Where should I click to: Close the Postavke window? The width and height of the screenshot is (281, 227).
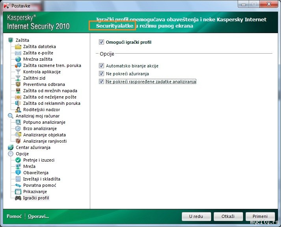pos(269,4)
